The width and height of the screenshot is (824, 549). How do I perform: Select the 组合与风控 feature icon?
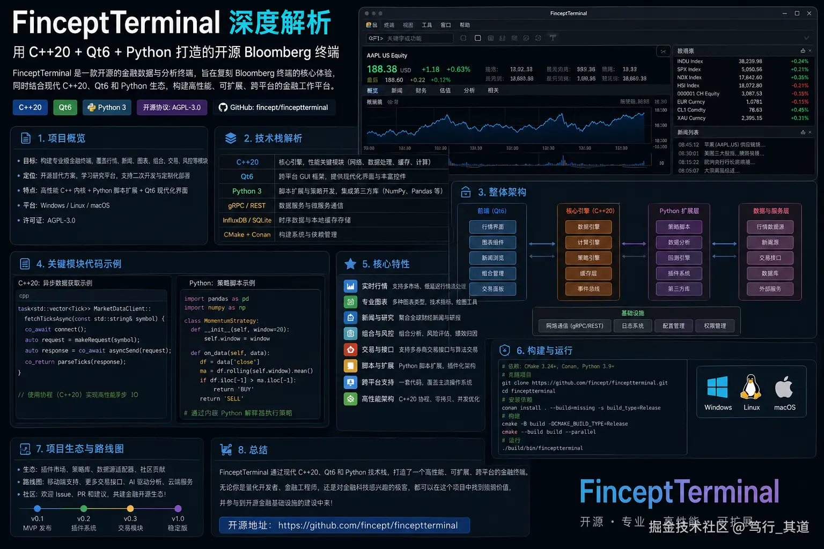click(x=350, y=333)
